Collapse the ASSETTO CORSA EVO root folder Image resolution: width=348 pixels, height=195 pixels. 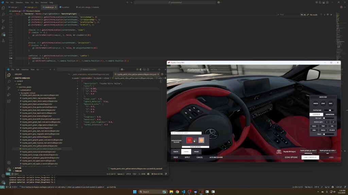pos(14,78)
